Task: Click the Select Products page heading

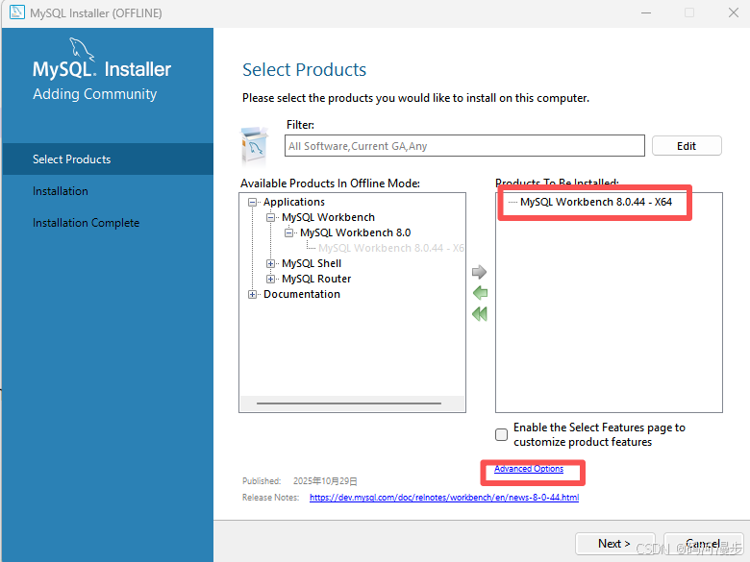Action: 304,70
